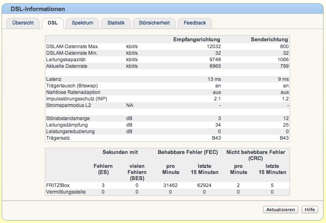Click the DSL-Informationen title header
The image size is (326, 223).
(38, 9)
